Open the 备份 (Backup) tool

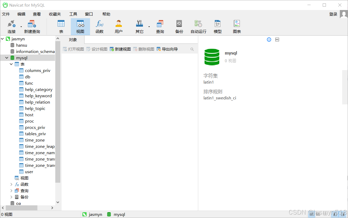[179, 27]
